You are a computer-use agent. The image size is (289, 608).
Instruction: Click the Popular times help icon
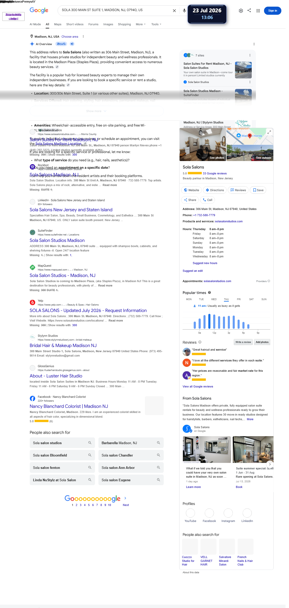coord(209,293)
